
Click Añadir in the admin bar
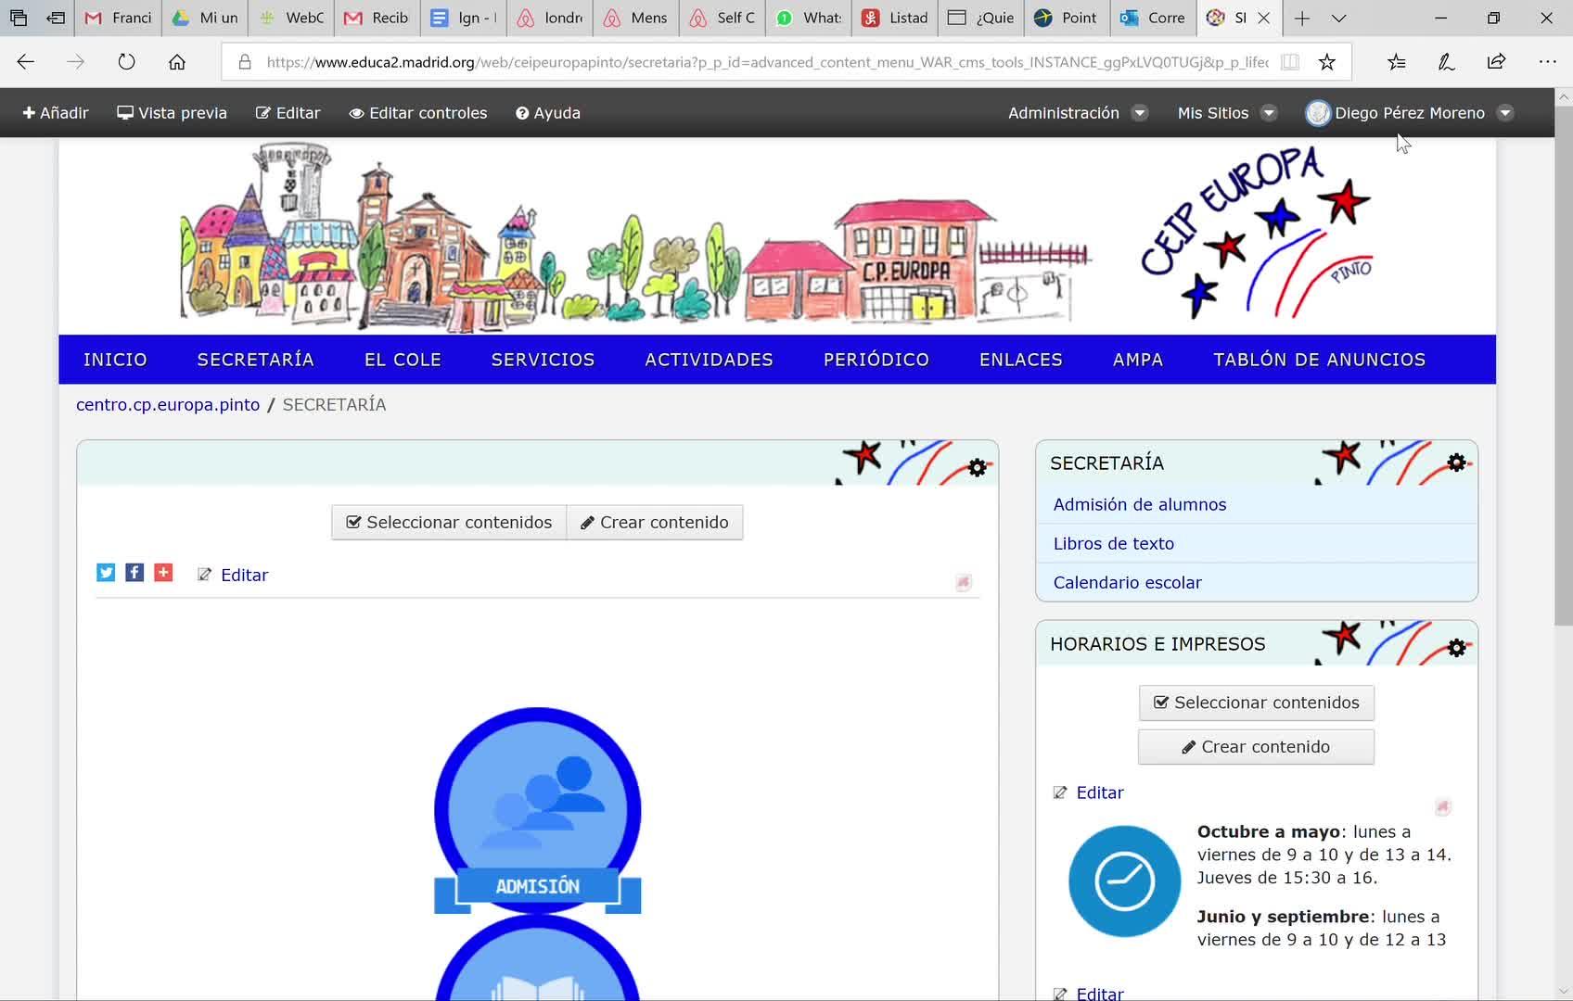tap(56, 113)
